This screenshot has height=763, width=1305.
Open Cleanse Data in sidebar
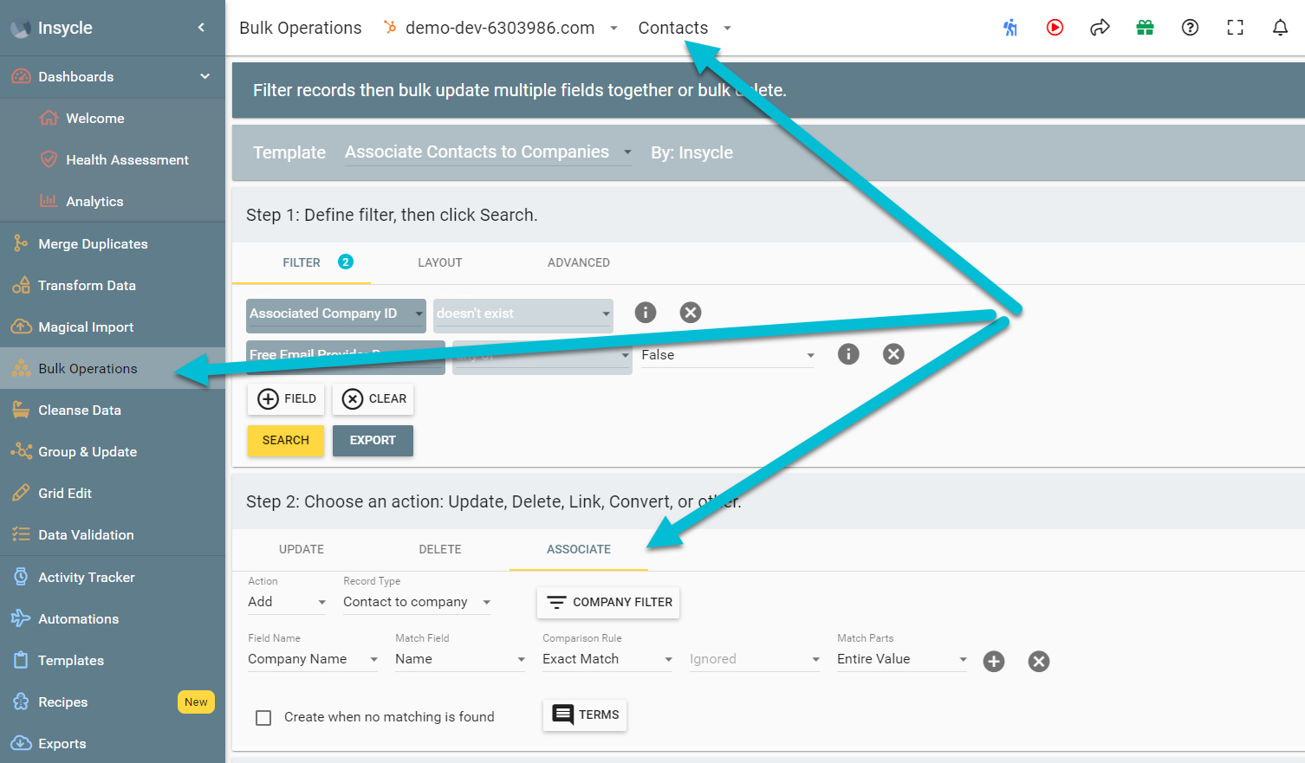(x=113, y=411)
